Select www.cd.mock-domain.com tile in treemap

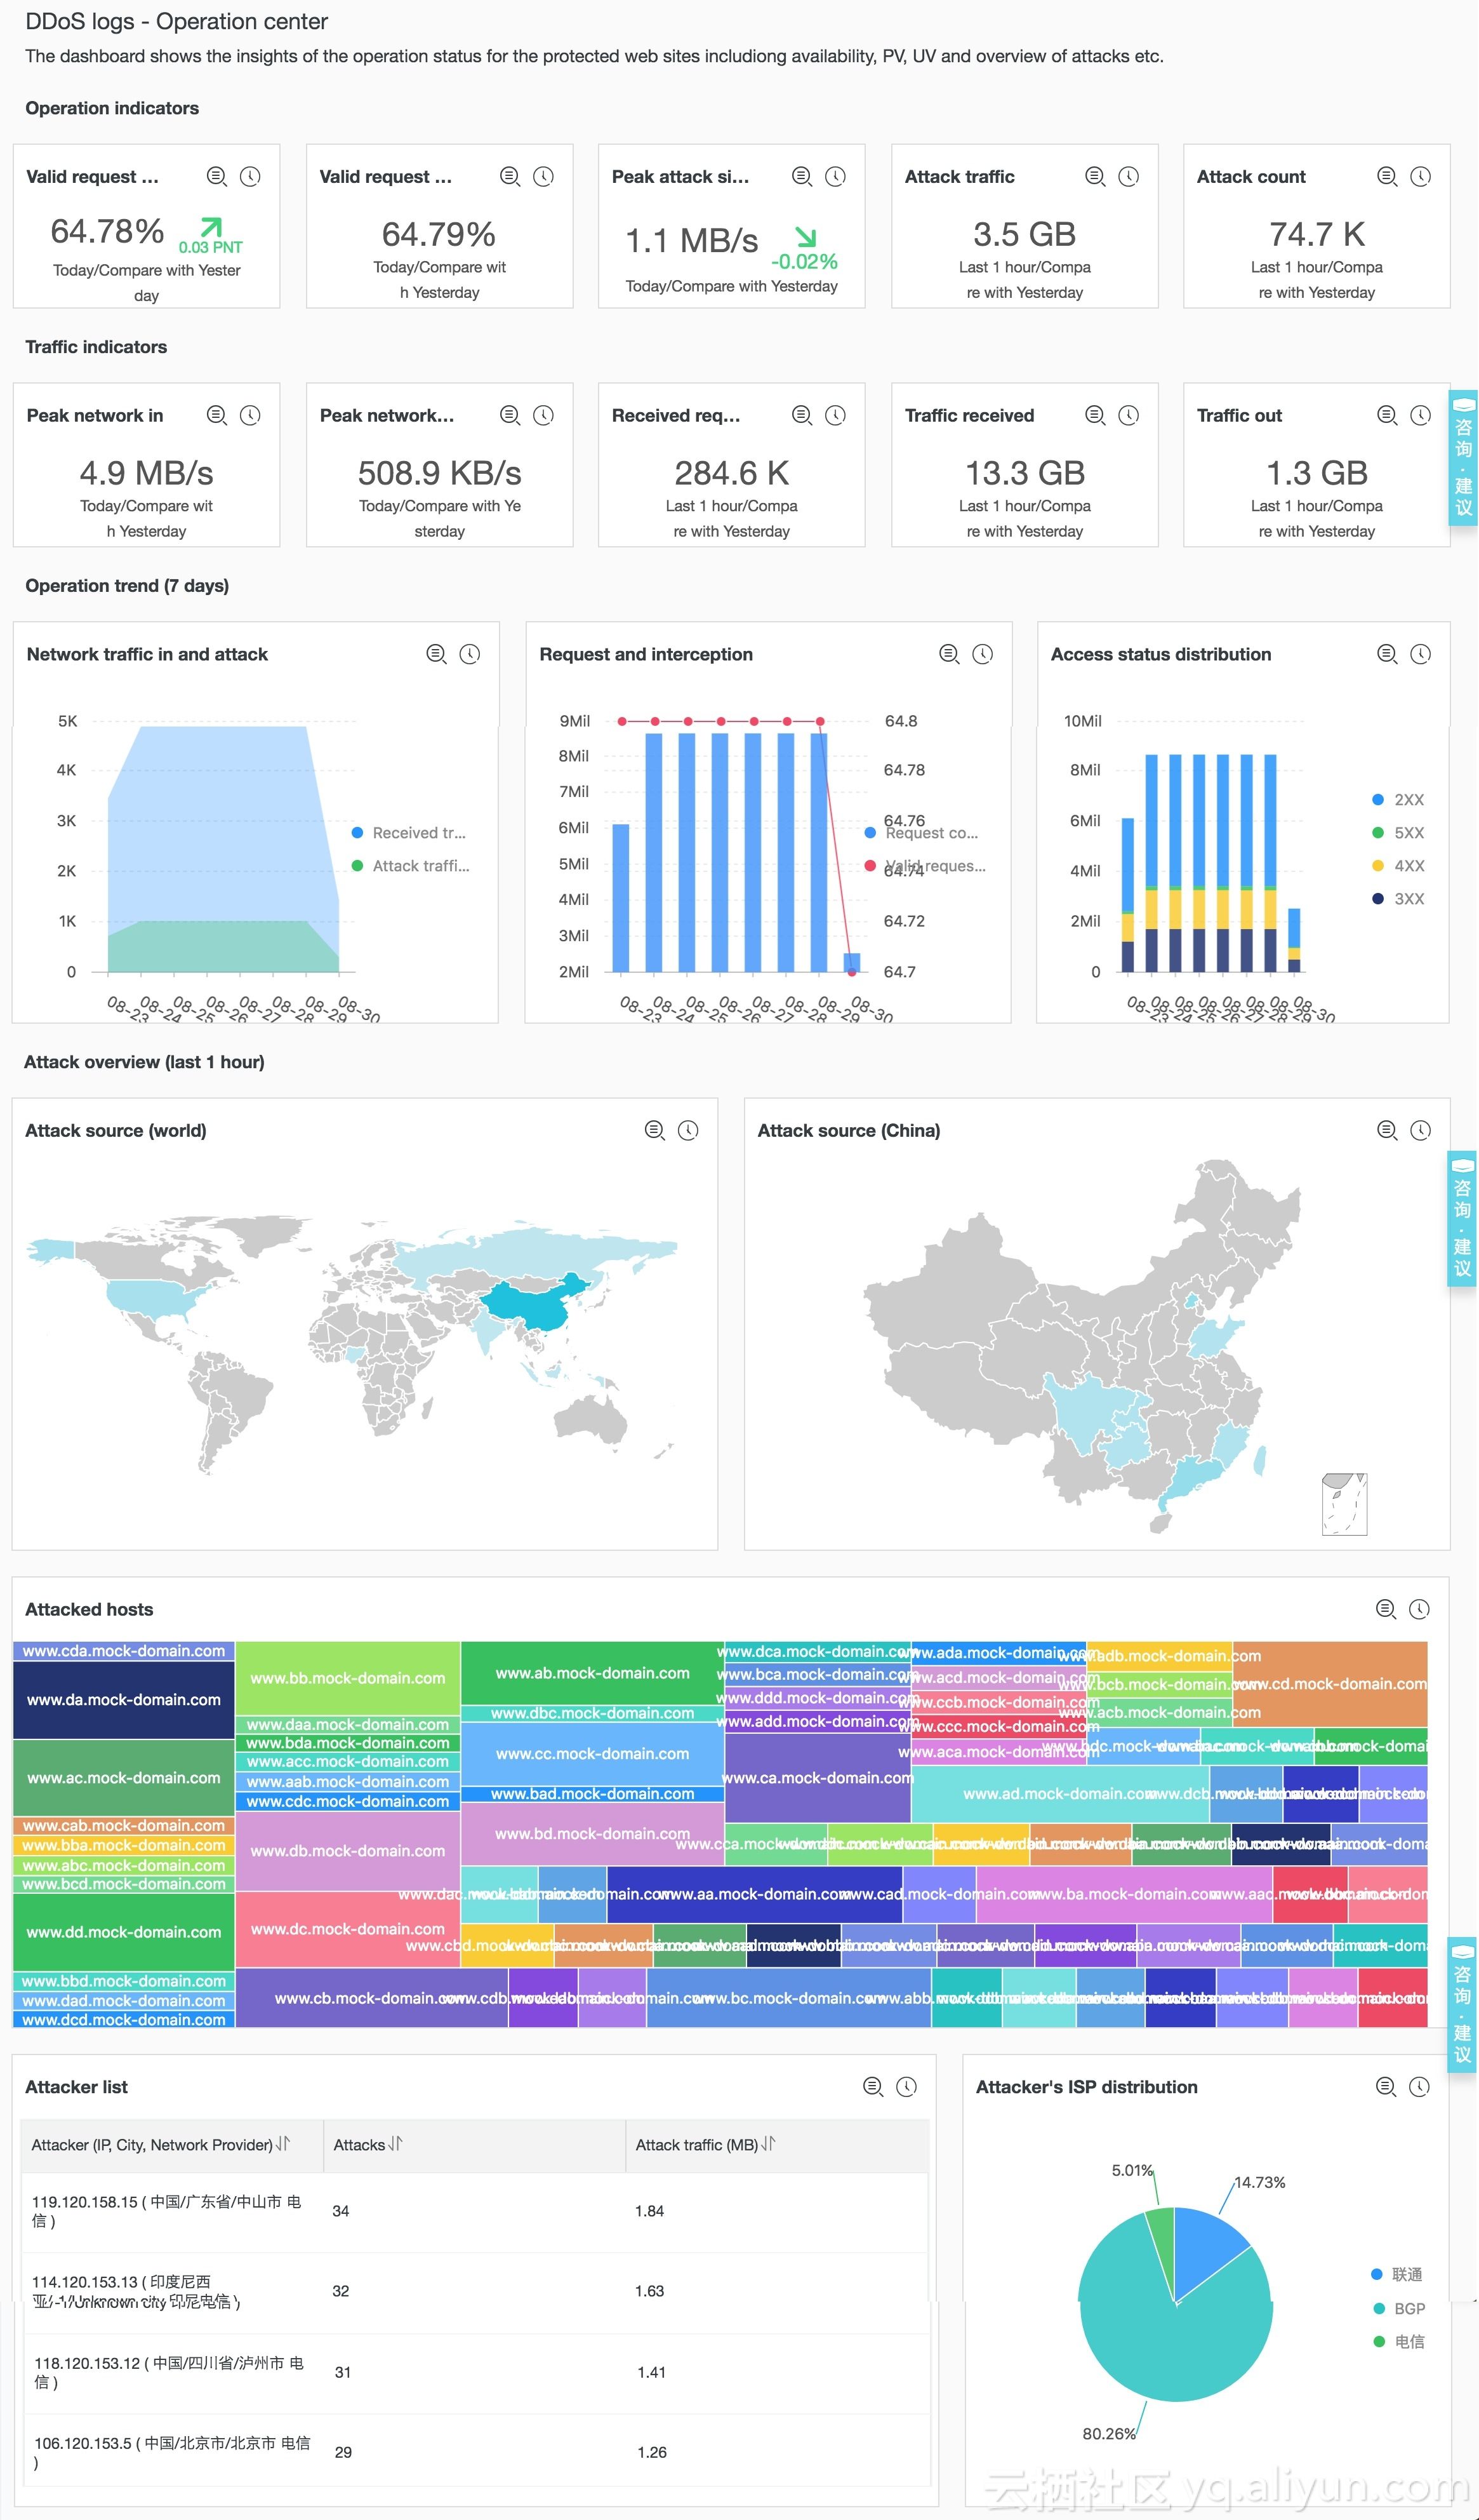pyautogui.click(x=1330, y=1684)
